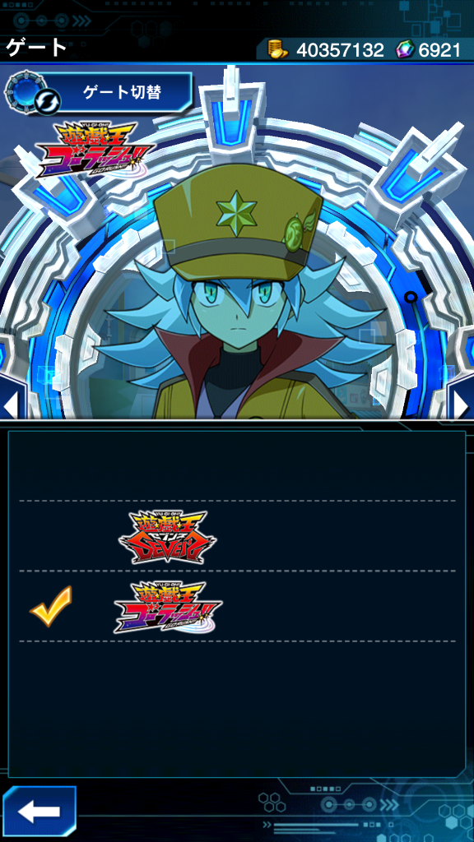This screenshot has width=474, height=842.
Task: Tap the gold coins icon
Action: click(x=278, y=50)
